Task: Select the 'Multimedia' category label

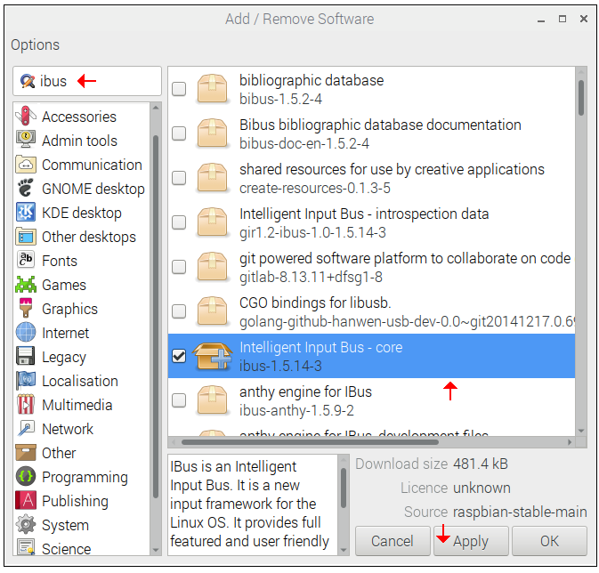Action: click(x=77, y=405)
